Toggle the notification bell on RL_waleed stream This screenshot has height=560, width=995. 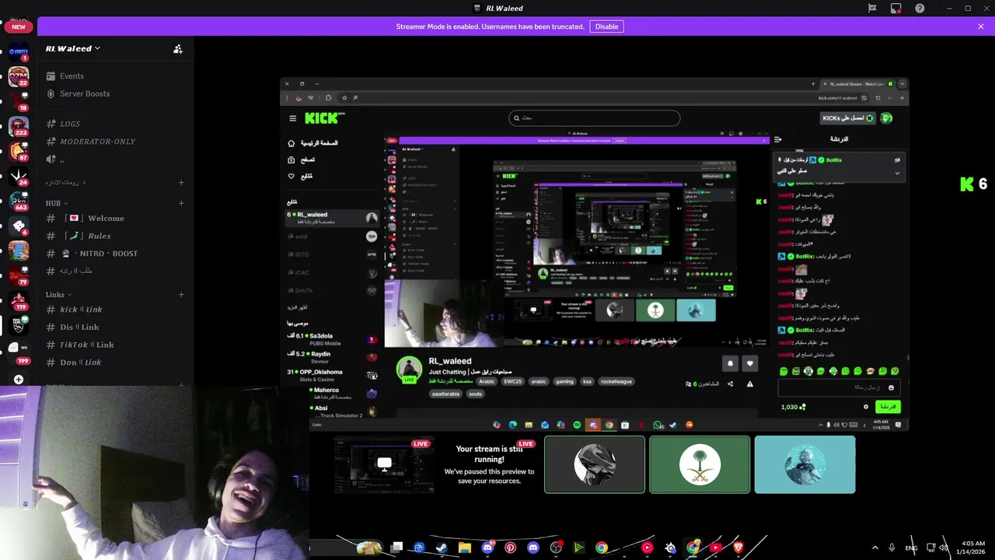click(730, 363)
